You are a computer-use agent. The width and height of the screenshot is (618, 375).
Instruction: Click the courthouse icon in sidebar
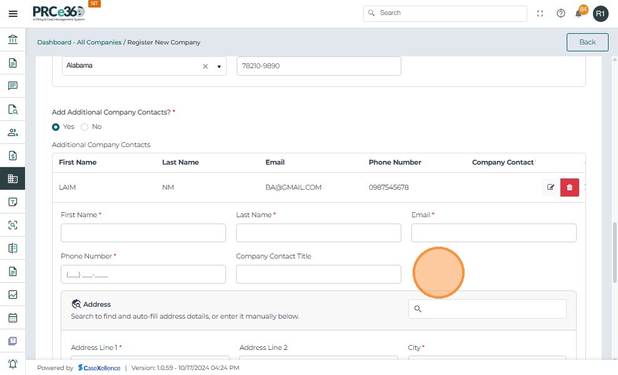tap(13, 40)
